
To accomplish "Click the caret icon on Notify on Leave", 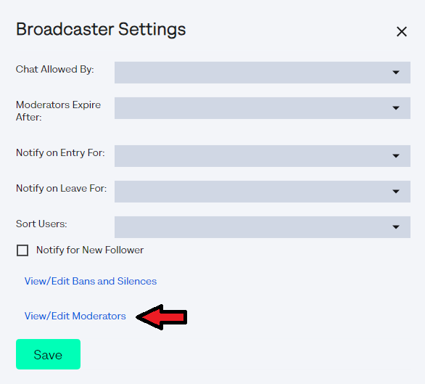I will [x=396, y=192].
